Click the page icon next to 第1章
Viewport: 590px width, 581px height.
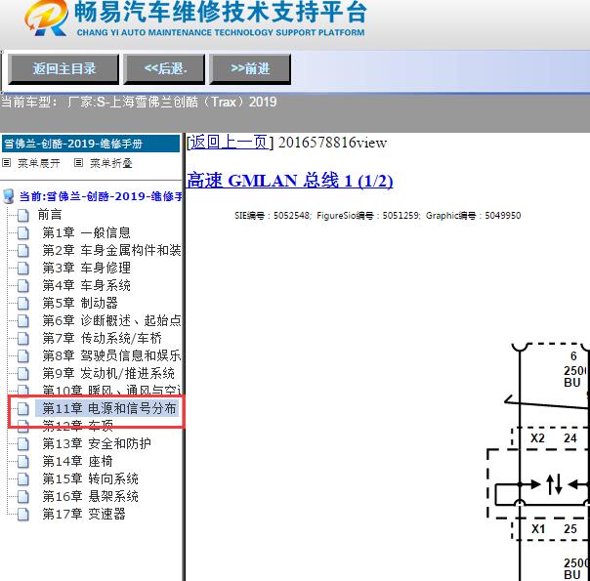click(22, 233)
